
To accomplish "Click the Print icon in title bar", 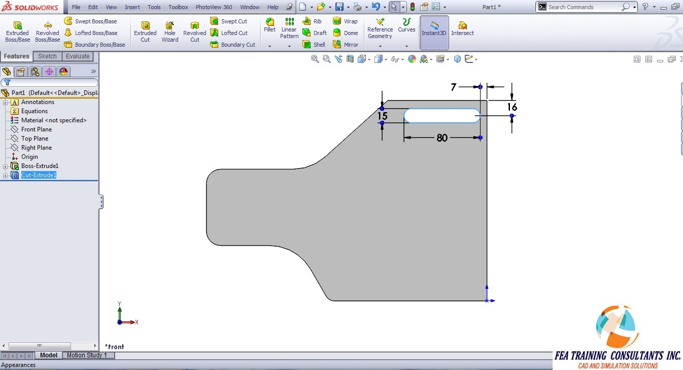I will point(357,7).
